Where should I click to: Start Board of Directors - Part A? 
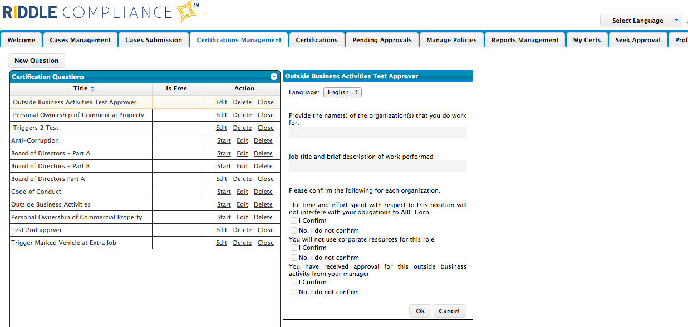click(x=224, y=153)
